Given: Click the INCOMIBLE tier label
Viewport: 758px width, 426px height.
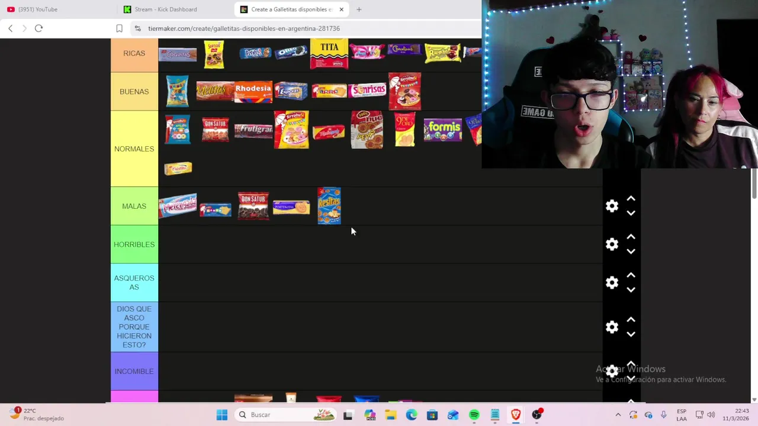Looking at the screenshot, I should [x=134, y=372].
